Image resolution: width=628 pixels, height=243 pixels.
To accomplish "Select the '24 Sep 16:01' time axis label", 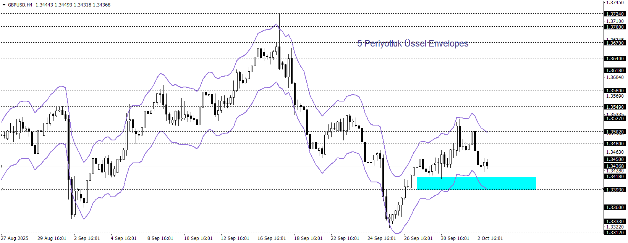I will click(381, 238).
